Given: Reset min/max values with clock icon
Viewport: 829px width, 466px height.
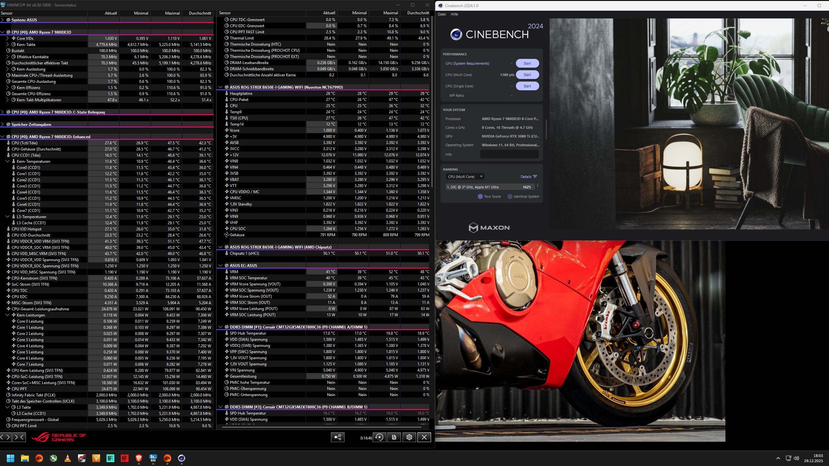Looking at the screenshot, I should [x=379, y=437].
